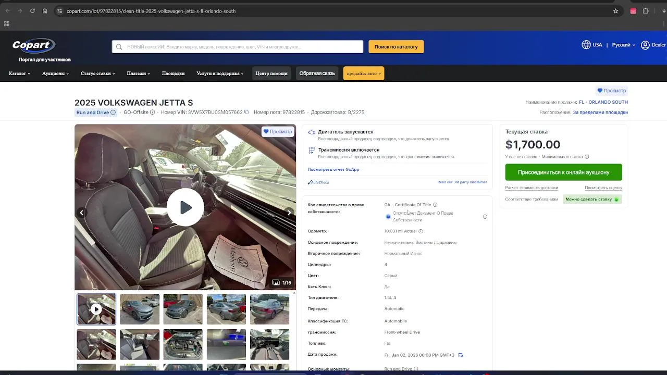The width and height of the screenshot is (667, 375).
Task: Select the fourth thumbnail, top row
Action: tap(226, 309)
